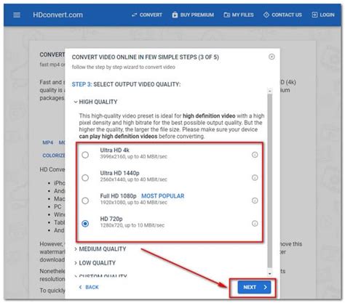
Task: Click the LOGIN menu item
Action: point(323,15)
